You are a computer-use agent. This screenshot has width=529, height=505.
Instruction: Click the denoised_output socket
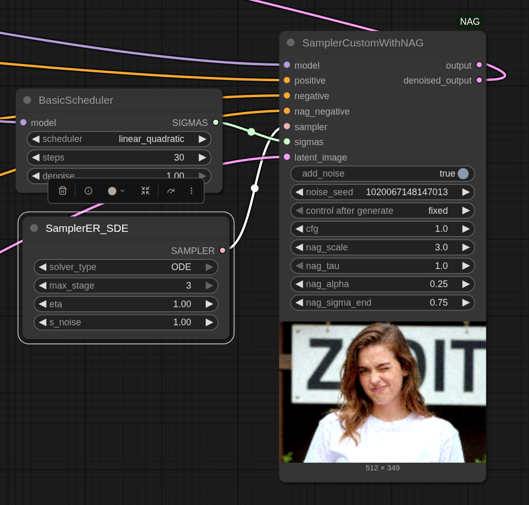(x=479, y=80)
